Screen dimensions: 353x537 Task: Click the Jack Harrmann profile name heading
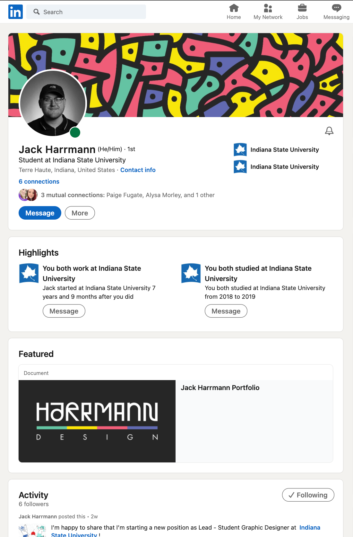click(x=57, y=150)
